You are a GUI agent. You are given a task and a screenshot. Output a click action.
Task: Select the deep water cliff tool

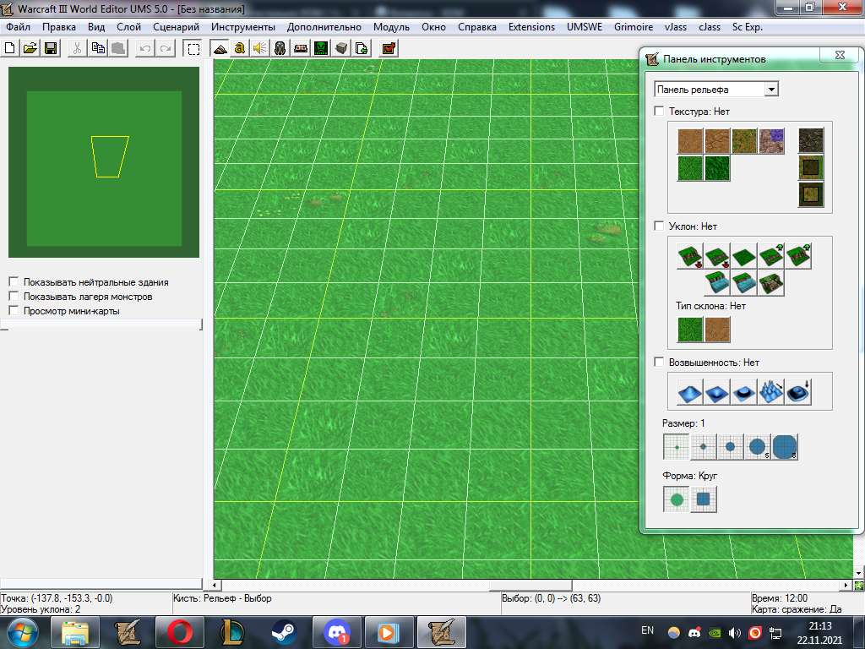[x=716, y=283]
